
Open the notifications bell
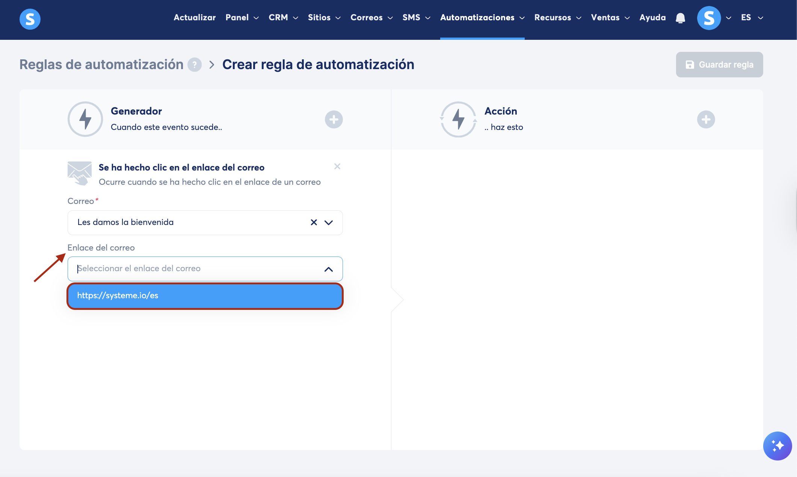[x=680, y=18]
